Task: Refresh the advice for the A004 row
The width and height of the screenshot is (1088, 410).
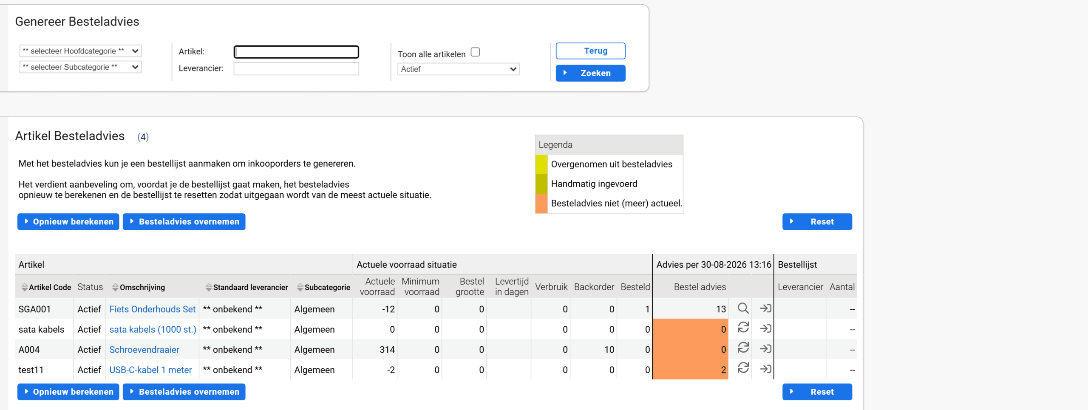Action: click(743, 348)
